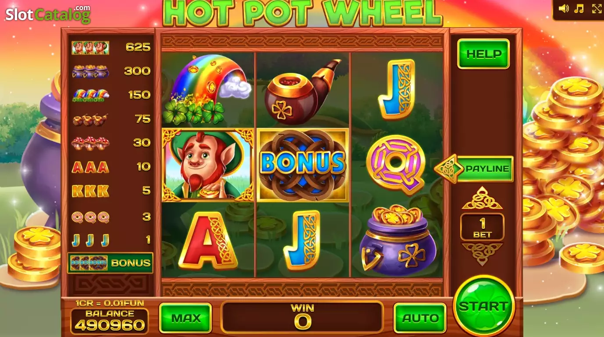Click the red A symbol on the reels

[x=208, y=241]
